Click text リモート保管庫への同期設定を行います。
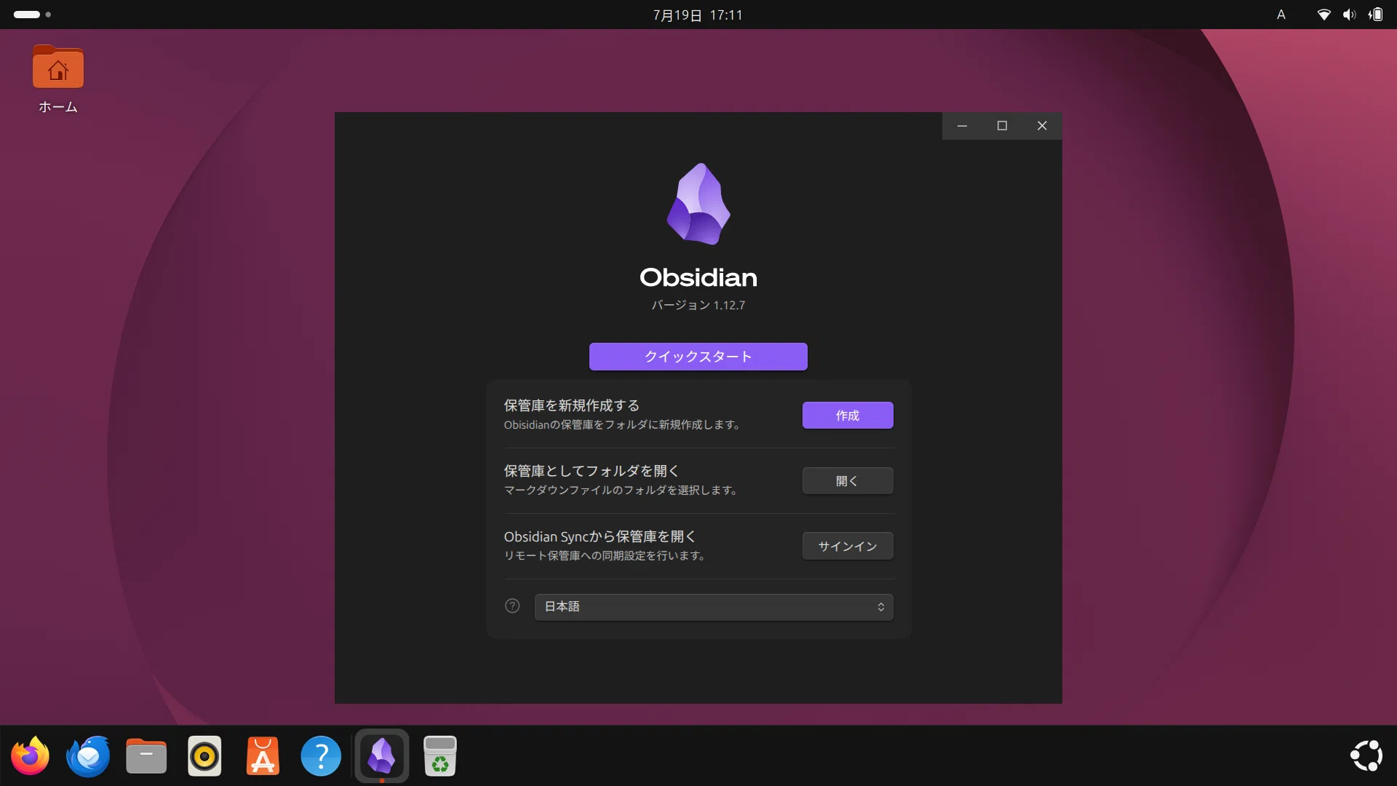 point(606,555)
